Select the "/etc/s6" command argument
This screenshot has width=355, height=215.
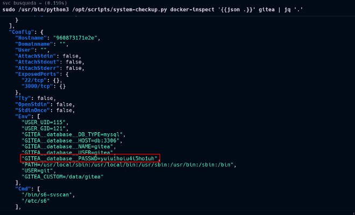(35, 201)
